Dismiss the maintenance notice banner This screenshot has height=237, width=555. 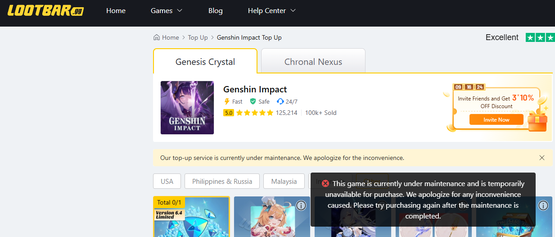[x=542, y=158]
